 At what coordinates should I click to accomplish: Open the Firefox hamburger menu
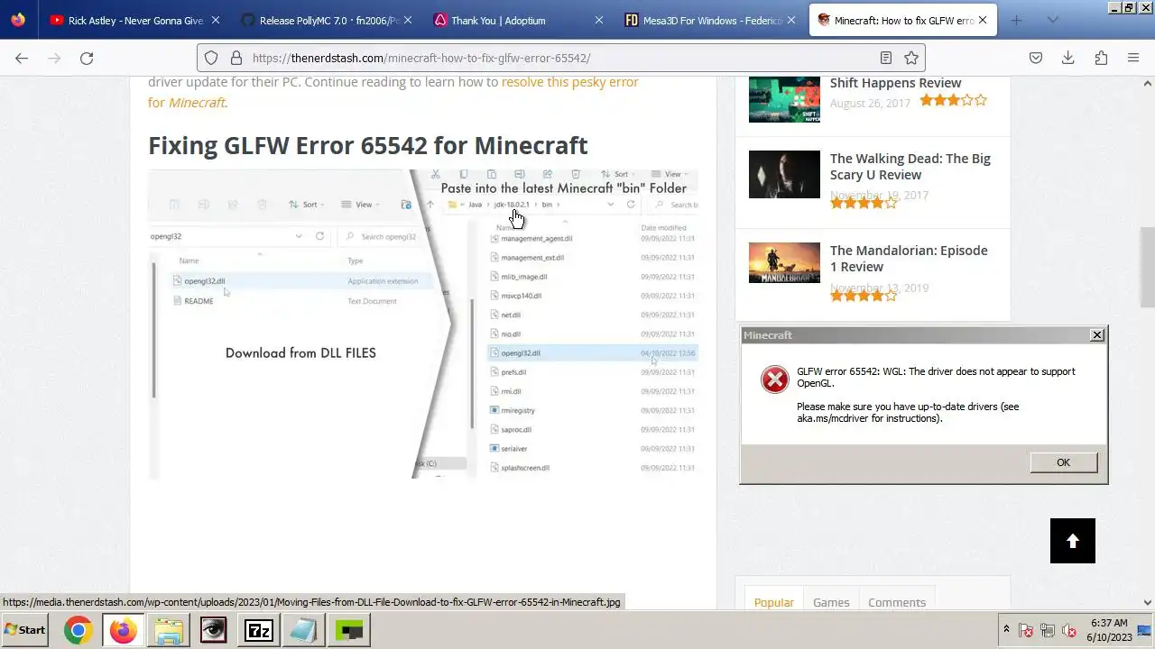click(1133, 58)
